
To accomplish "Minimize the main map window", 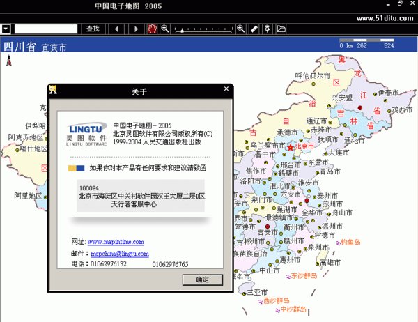I will [388, 4].
